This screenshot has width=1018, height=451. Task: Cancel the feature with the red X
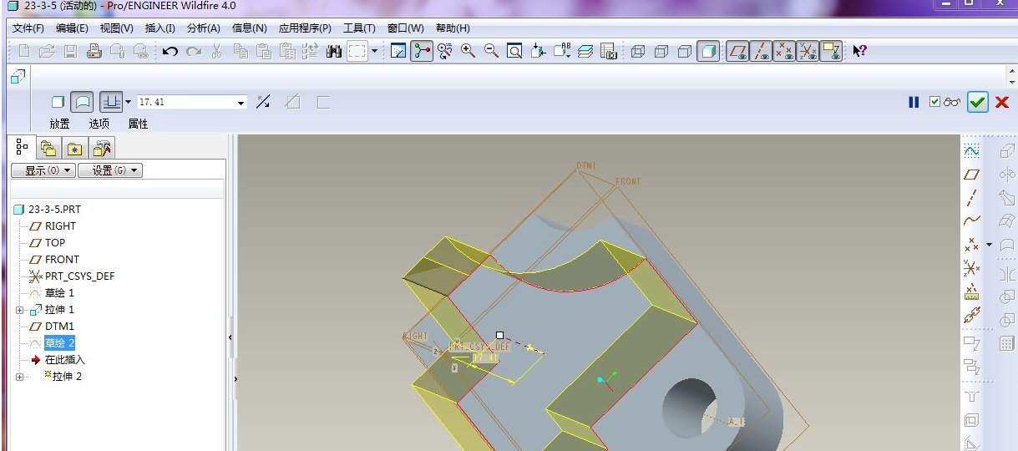(x=1002, y=102)
